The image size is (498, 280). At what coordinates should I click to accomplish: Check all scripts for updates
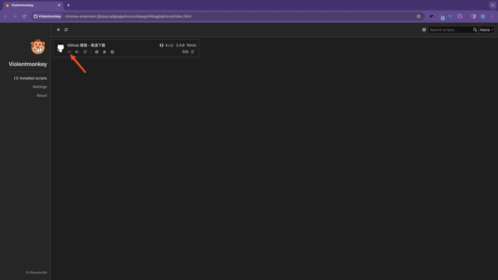coord(66,30)
